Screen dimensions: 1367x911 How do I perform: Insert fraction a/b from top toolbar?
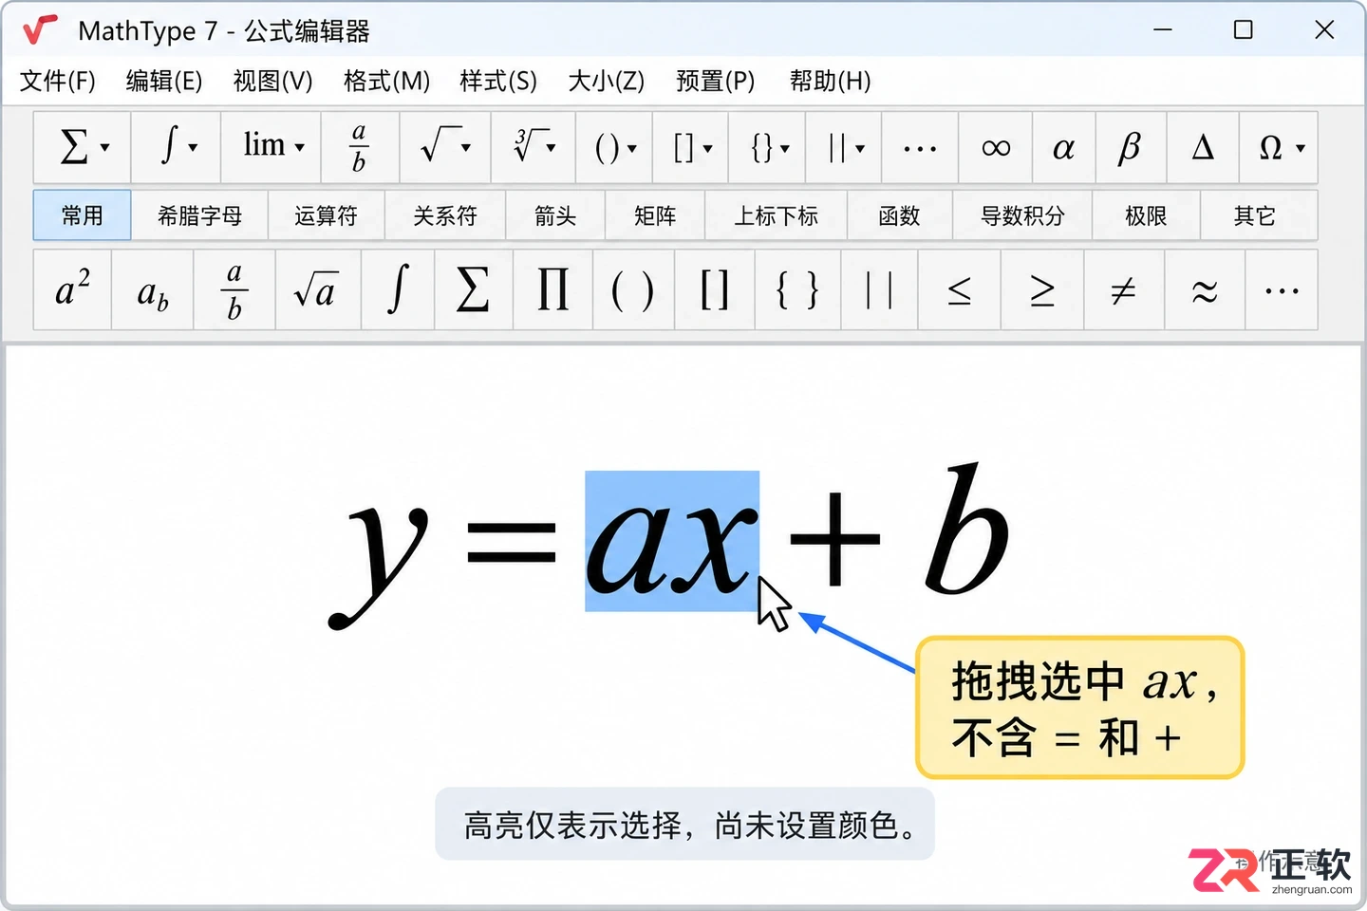pyautogui.click(x=360, y=147)
